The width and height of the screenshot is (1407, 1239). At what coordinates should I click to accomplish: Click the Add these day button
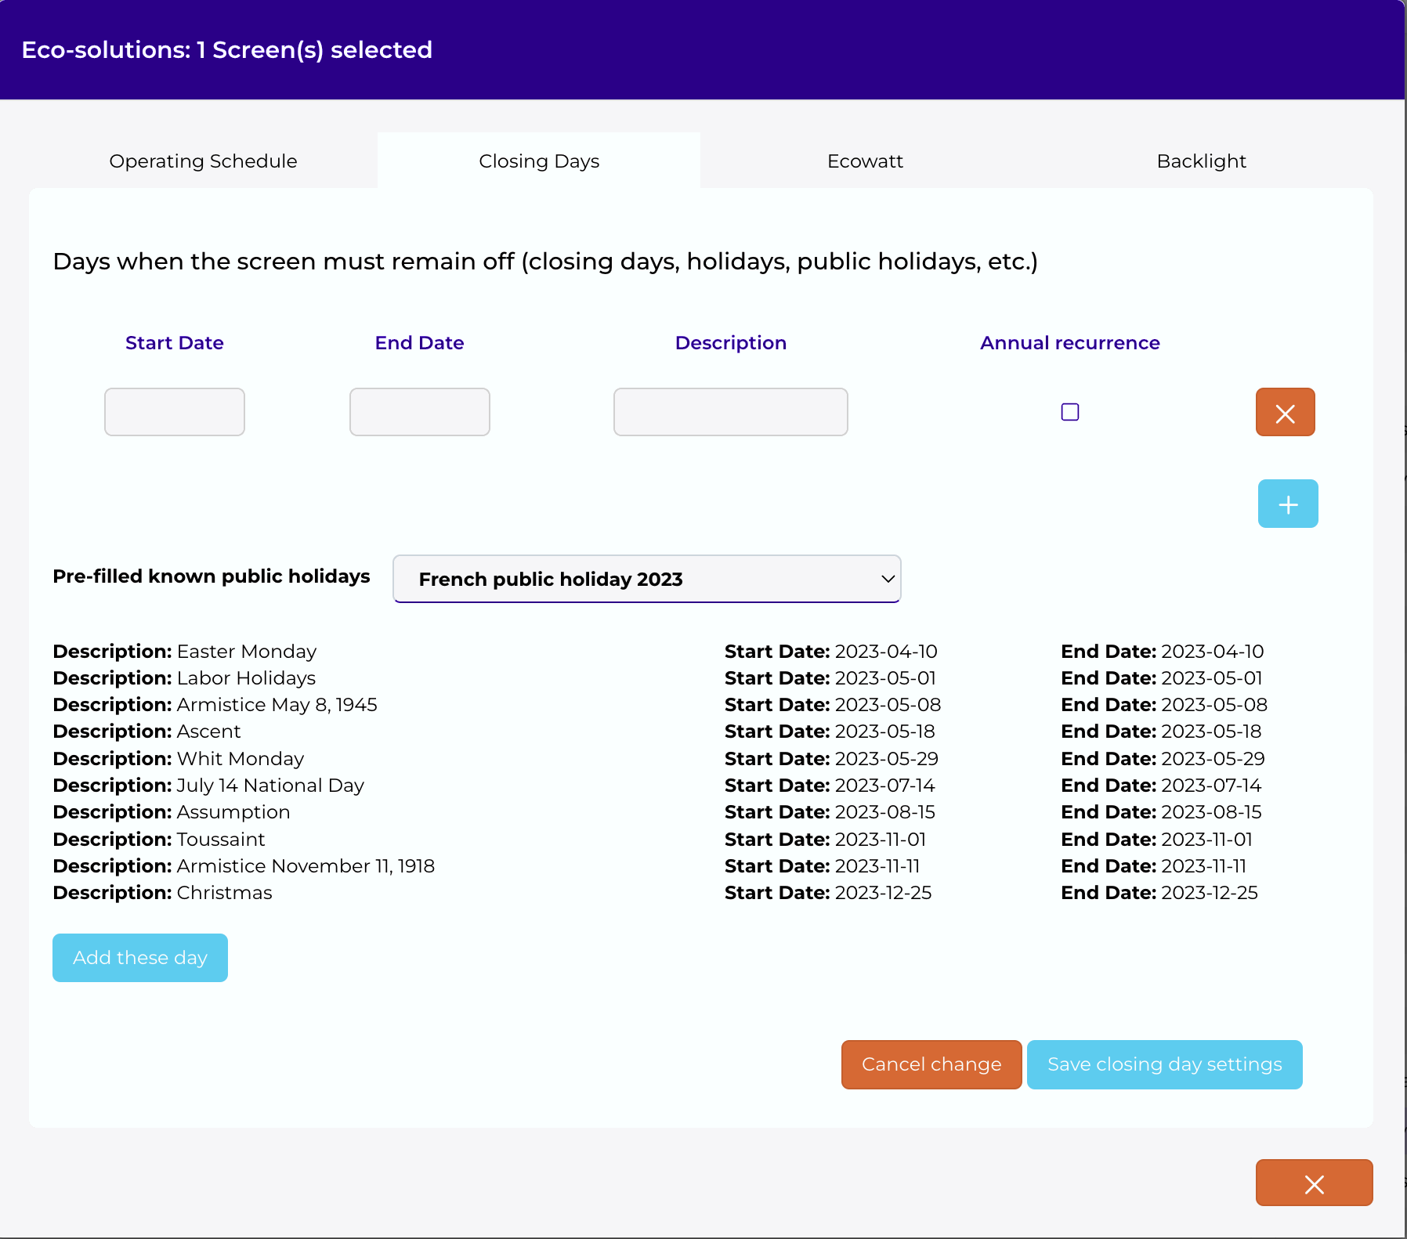coord(140,957)
